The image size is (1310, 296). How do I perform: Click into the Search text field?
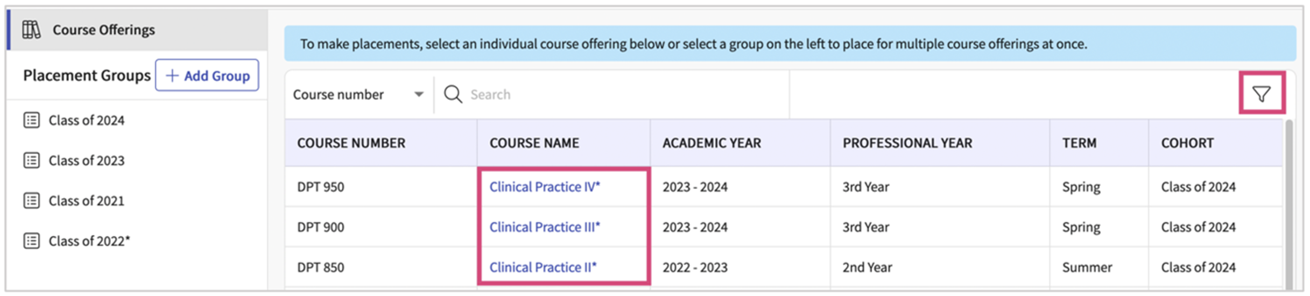pos(619,95)
